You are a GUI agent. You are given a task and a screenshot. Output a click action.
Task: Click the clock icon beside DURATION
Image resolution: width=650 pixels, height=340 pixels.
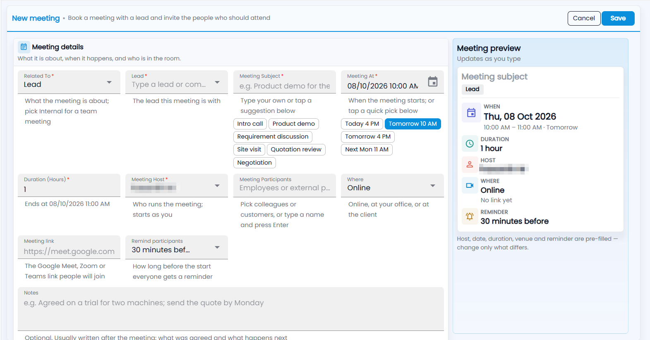tap(470, 144)
